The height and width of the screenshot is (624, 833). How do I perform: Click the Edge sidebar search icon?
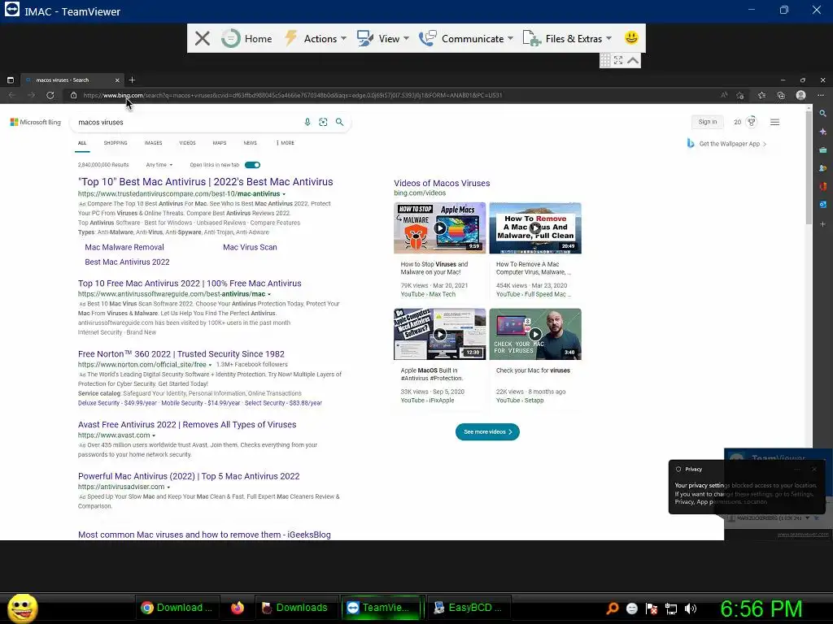(822, 114)
